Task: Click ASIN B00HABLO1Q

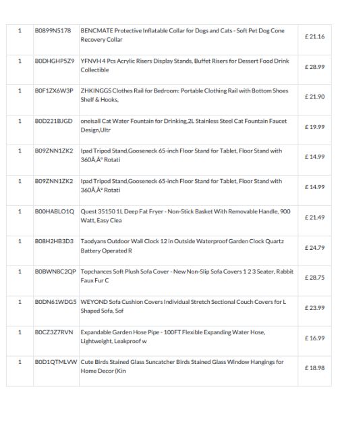Action: click(55, 211)
